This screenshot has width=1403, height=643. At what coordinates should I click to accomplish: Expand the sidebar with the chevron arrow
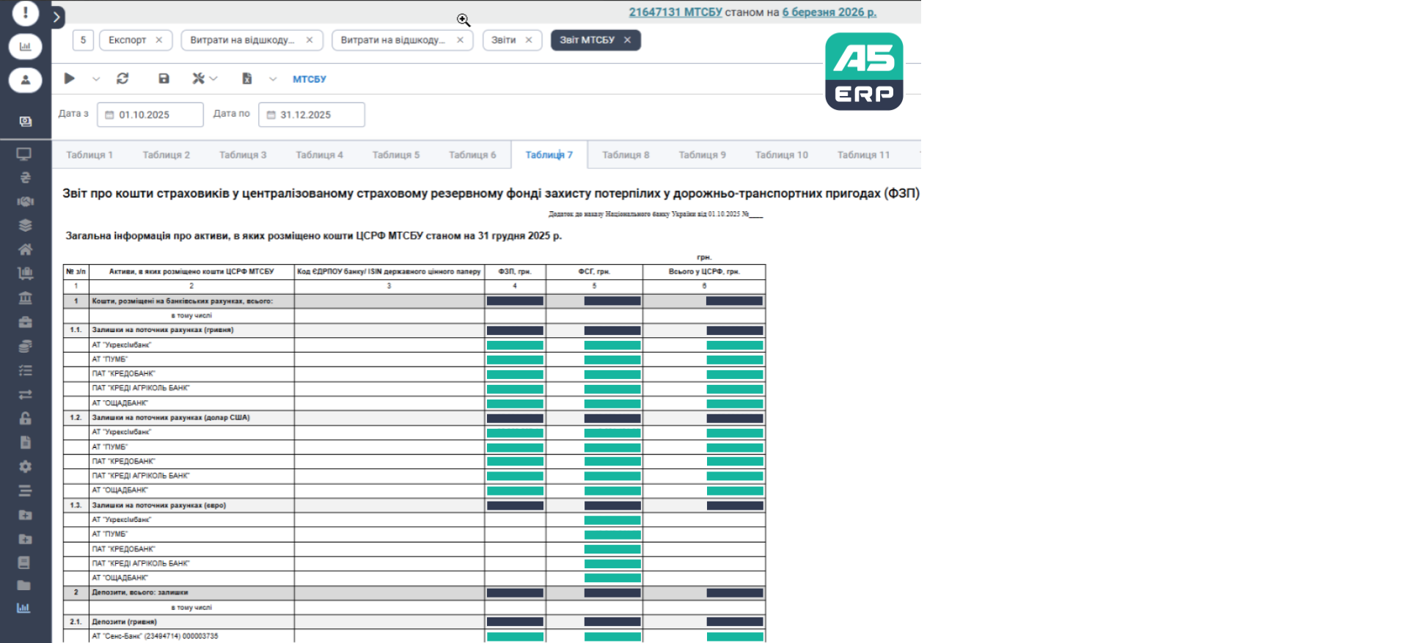click(57, 16)
